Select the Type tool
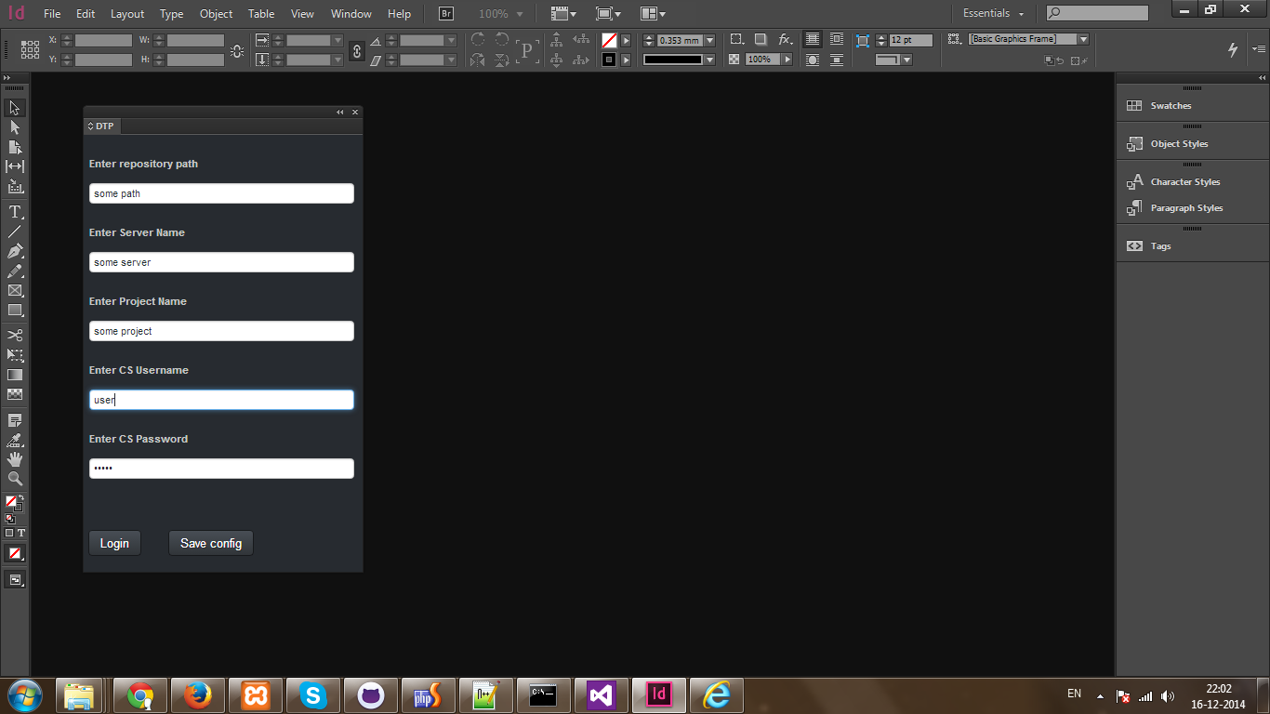The width and height of the screenshot is (1270, 714). point(15,212)
